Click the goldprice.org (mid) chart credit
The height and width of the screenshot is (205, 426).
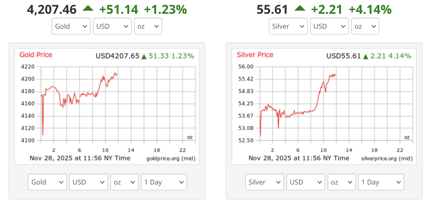pyautogui.click(x=171, y=159)
